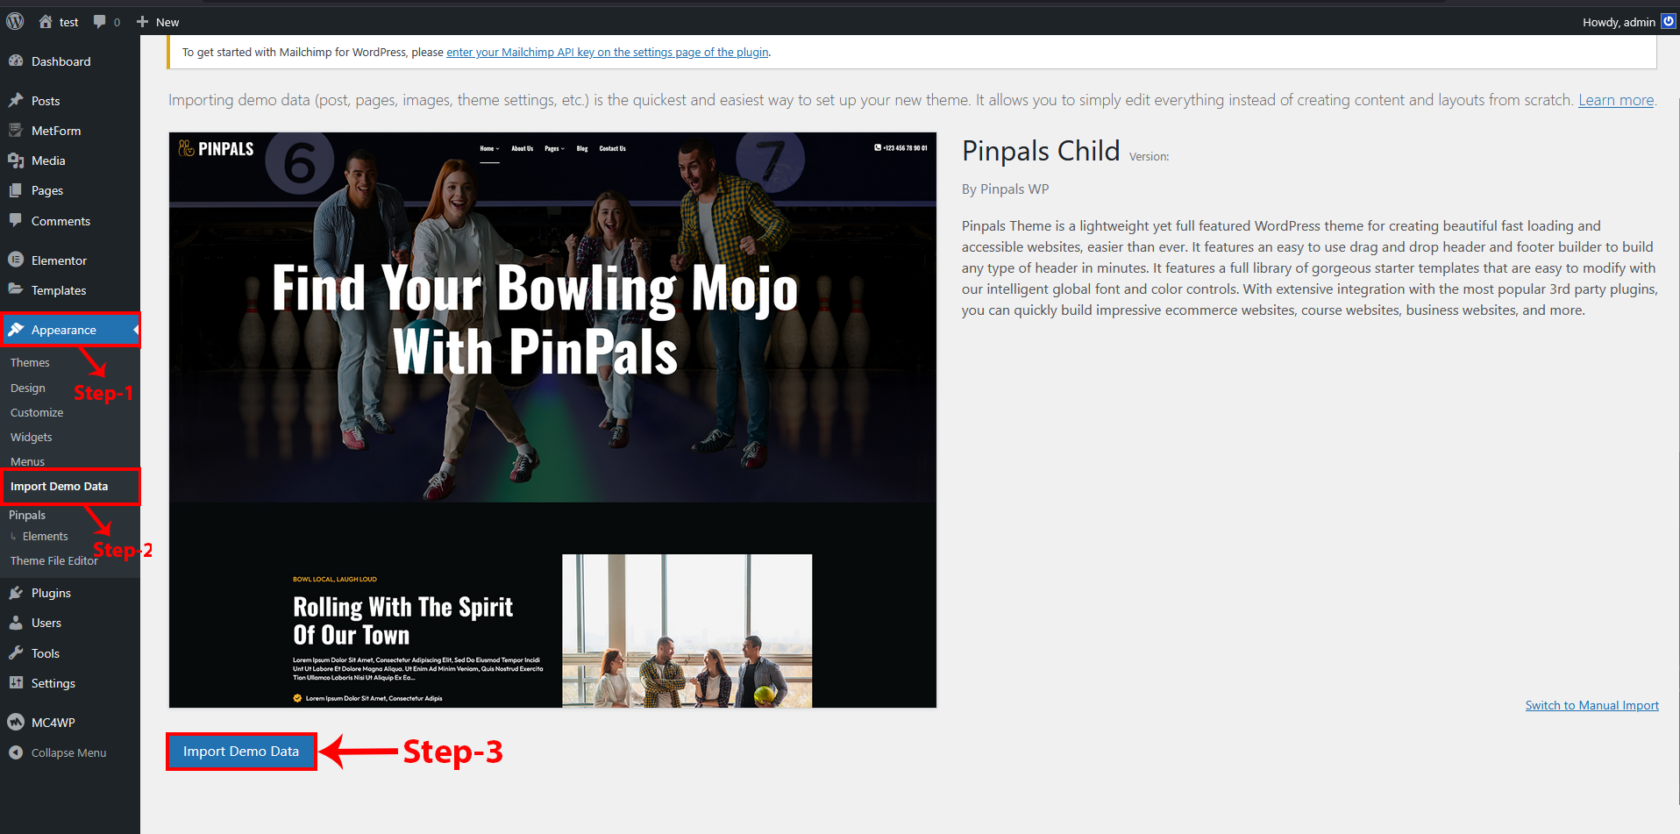Screen dimensions: 1680x834
Task: Click the WordPress logo icon
Action: click(x=15, y=22)
